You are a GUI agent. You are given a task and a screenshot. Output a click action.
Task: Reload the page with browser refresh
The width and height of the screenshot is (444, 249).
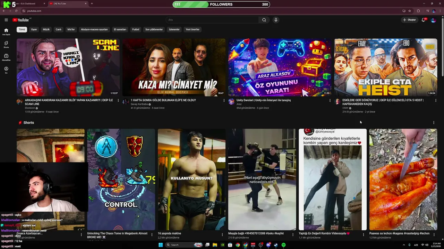pos(16,11)
